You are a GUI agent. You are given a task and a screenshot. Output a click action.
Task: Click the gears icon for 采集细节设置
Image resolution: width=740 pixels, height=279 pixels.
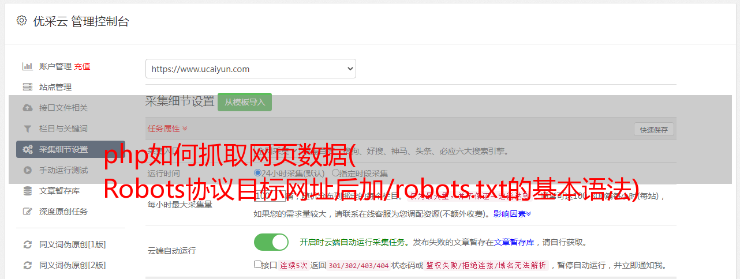(27, 149)
